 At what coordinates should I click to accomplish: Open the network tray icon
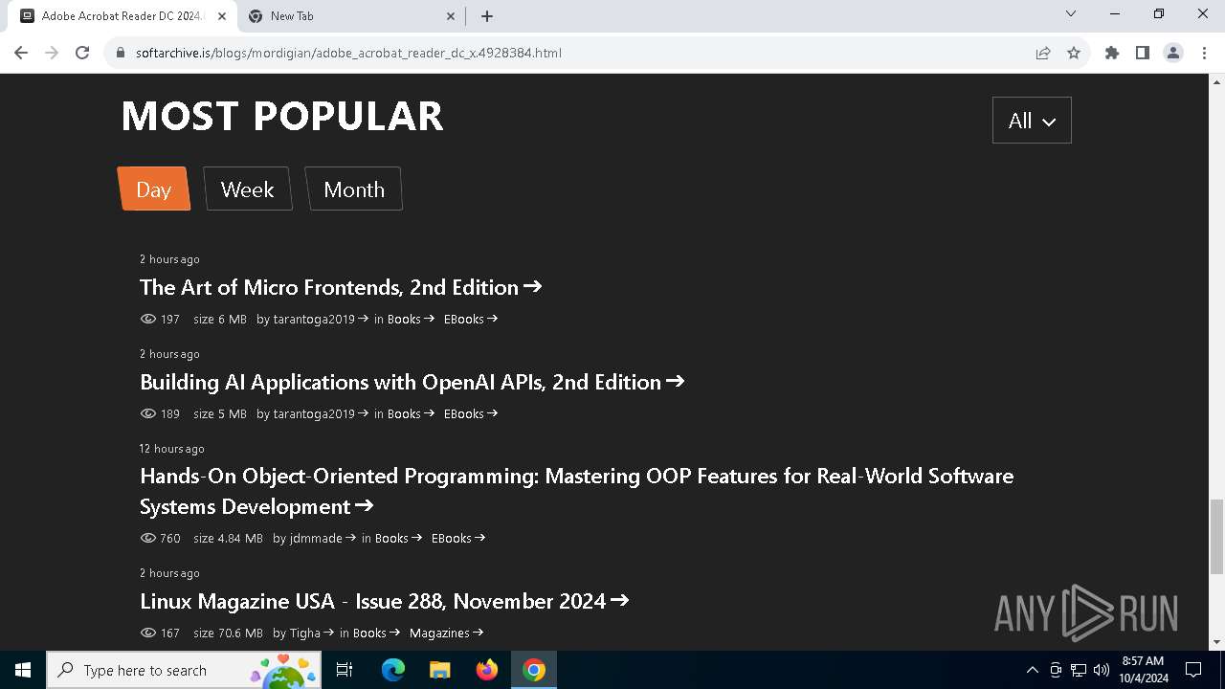(x=1079, y=670)
